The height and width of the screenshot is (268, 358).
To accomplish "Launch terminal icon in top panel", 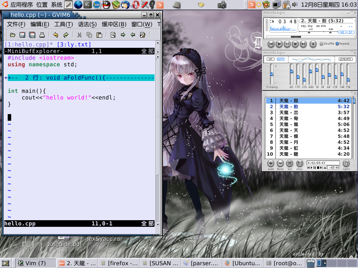I will coord(87,4).
